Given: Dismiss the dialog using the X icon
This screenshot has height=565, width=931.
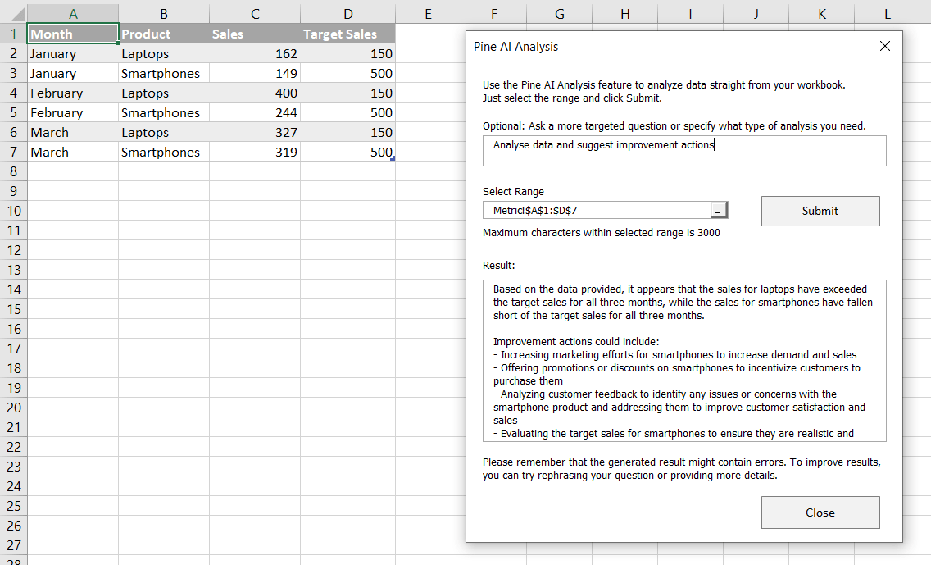Looking at the screenshot, I should (x=884, y=46).
